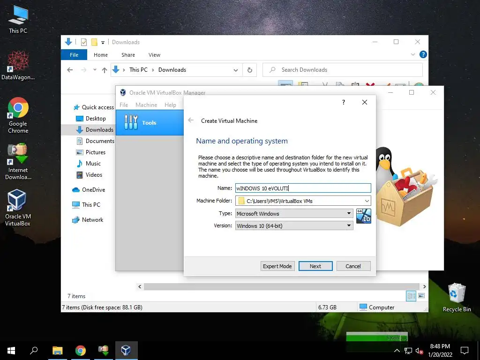Click Explorer help question icon
The height and width of the screenshot is (360, 480).
tap(423, 54)
